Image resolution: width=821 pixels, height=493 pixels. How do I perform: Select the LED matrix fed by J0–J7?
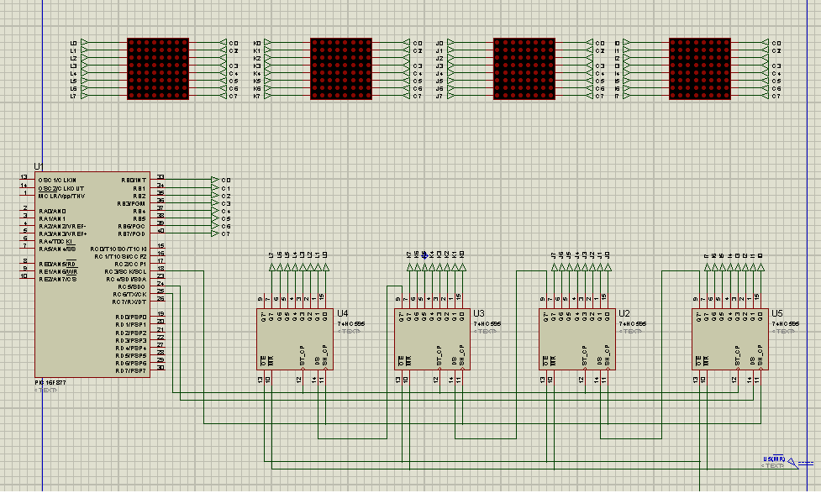(524, 69)
